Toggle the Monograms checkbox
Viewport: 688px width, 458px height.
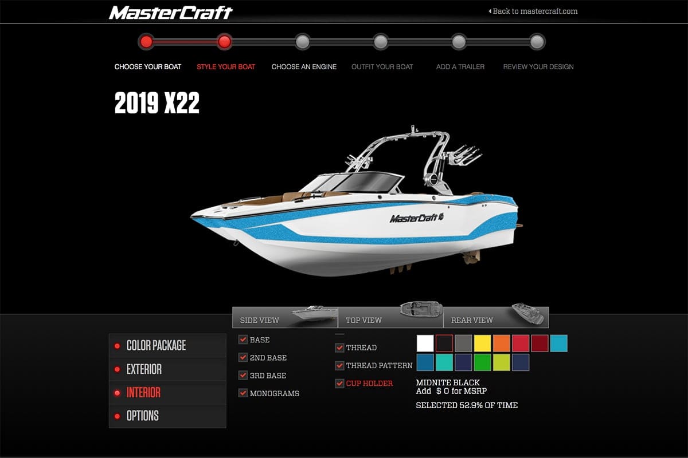coord(243,393)
